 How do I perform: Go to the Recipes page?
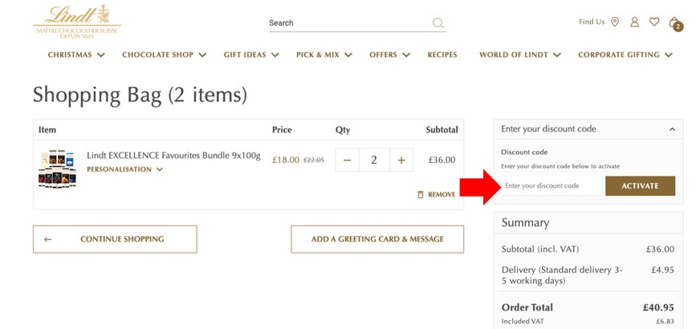[x=442, y=55]
